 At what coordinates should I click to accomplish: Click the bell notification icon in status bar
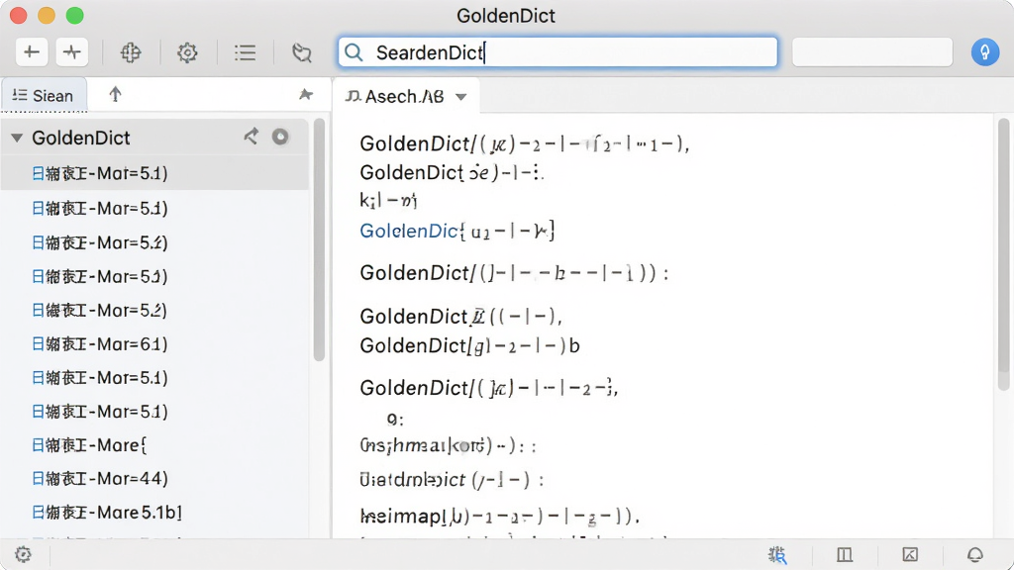975,554
